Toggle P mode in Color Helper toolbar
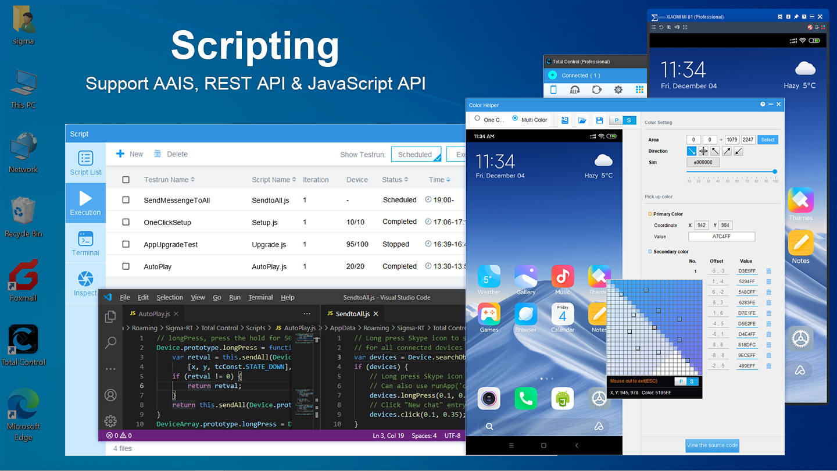 click(616, 120)
